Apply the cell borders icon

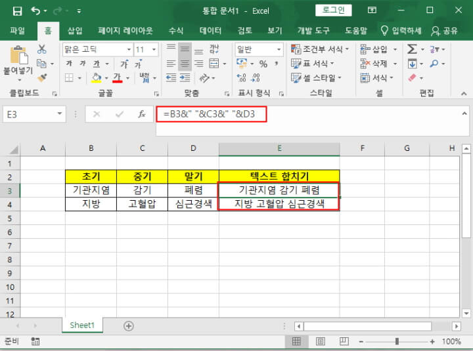[x=69, y=78]
